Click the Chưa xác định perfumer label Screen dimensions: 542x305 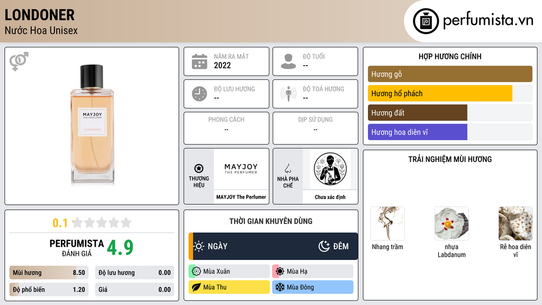[330, 197]
